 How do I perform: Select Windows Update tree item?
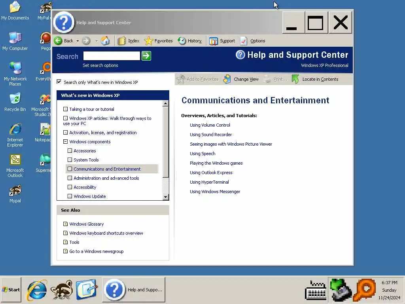[x=90, y=196]
